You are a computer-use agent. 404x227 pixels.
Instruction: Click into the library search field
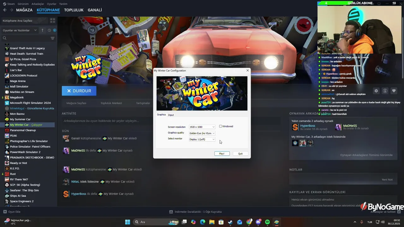click(26, 38)
